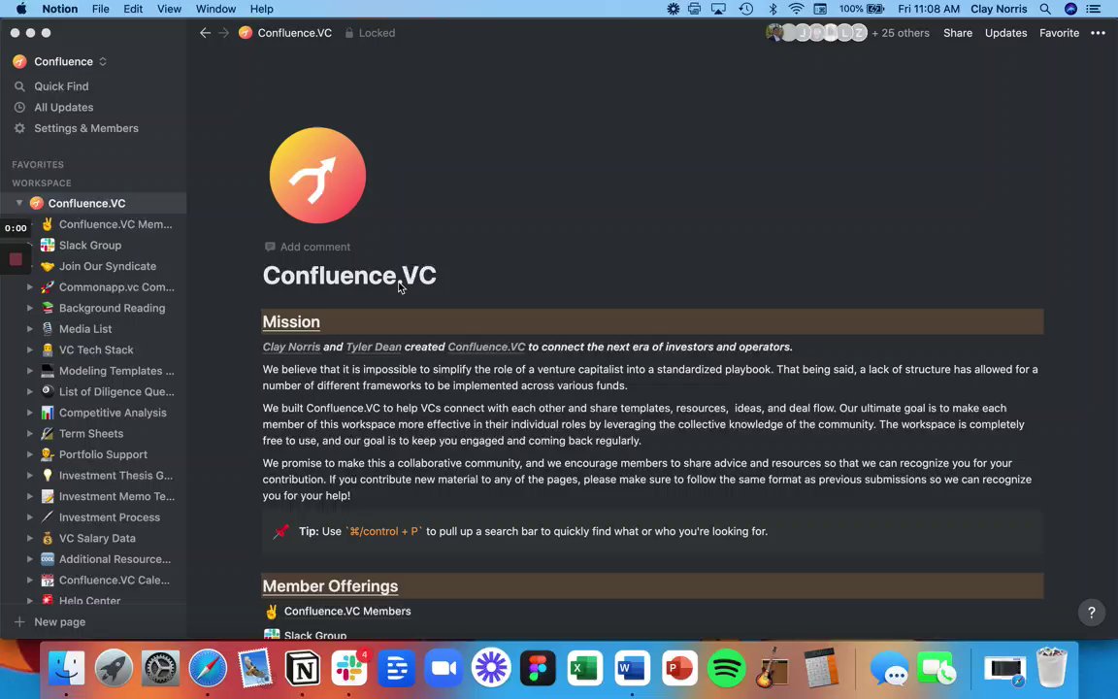Open Spotify from the dock
1118x699 pixels.
coord(726,669)
